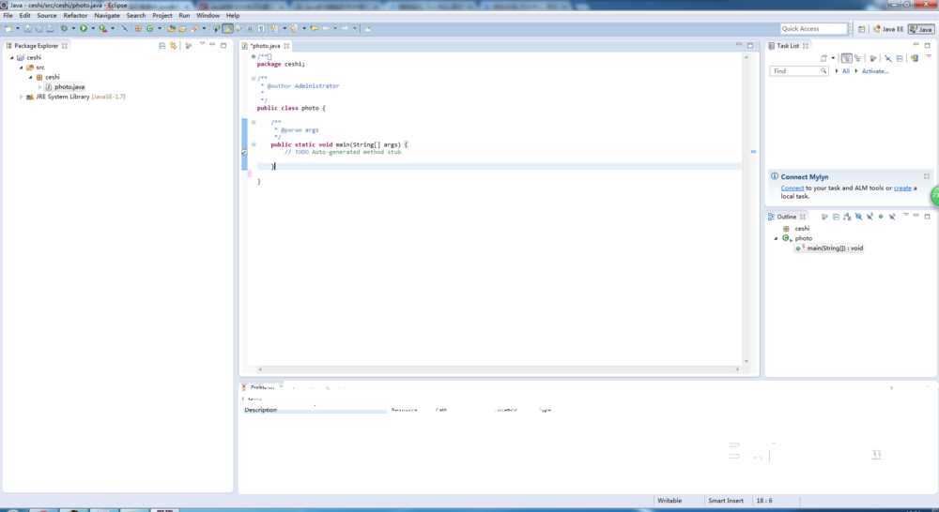Switch to the Java EE perspective

(x=888, y=29)
